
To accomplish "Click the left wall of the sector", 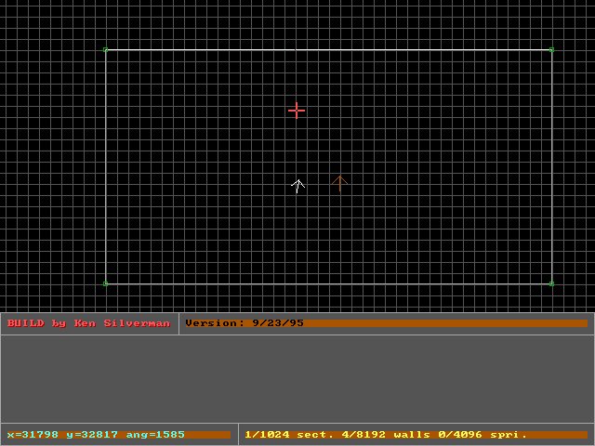I will pyautogui.click(x=105, y=166).
